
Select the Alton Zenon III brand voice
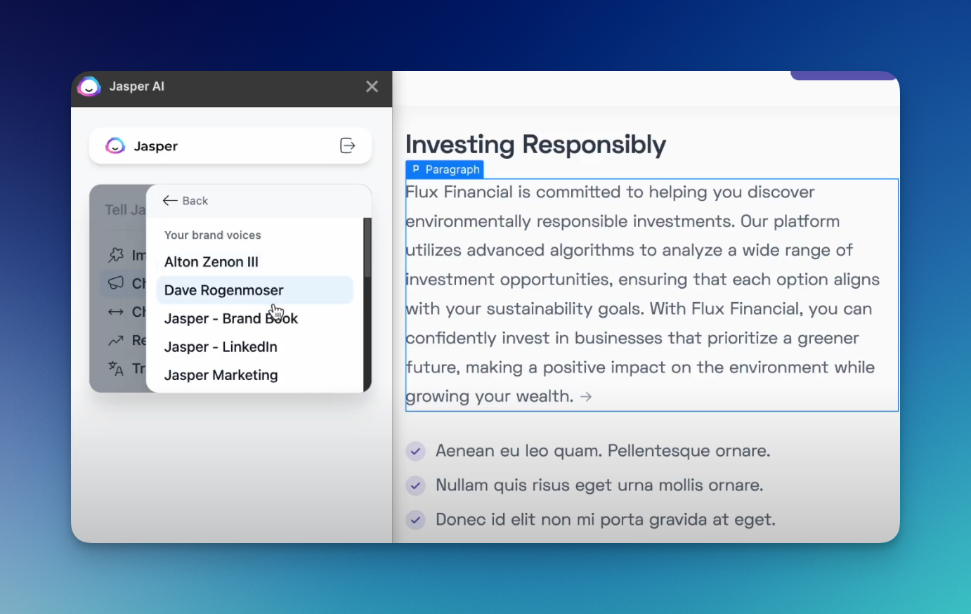pos(254,262)
